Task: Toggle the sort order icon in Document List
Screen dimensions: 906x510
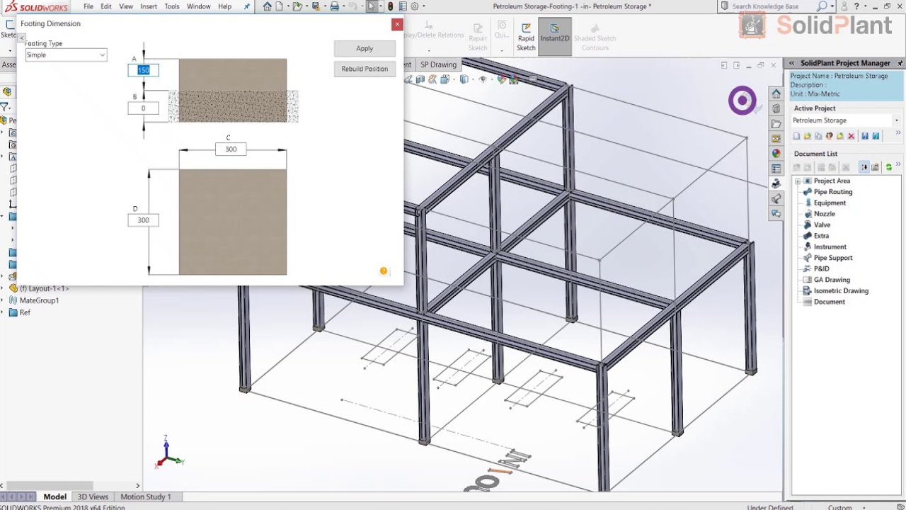Action: [x=864, y=167]
